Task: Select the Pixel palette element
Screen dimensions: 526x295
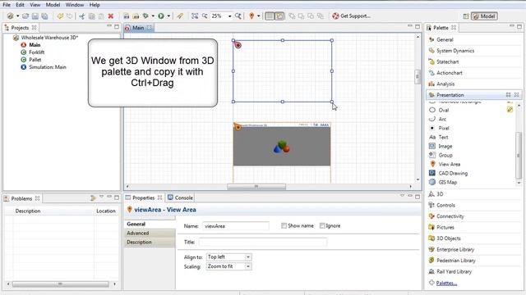Action: point(444,128)
